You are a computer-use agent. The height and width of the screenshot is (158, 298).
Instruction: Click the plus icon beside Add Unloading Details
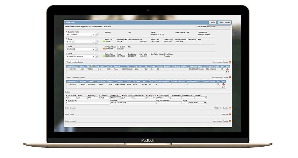click(230, 77)
